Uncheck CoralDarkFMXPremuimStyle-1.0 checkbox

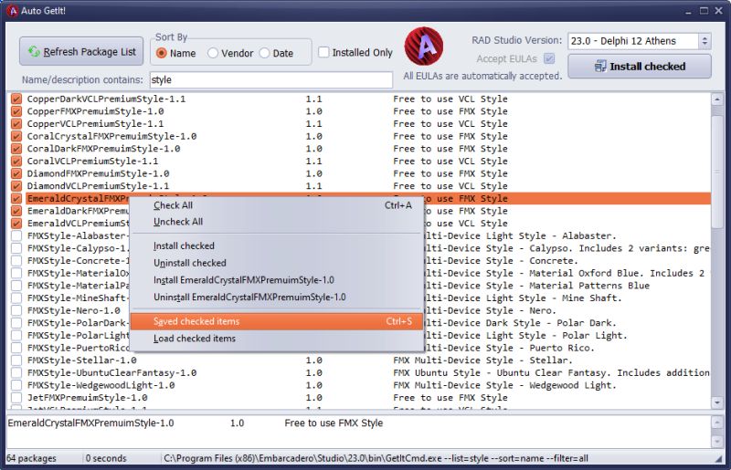(16, 149)
